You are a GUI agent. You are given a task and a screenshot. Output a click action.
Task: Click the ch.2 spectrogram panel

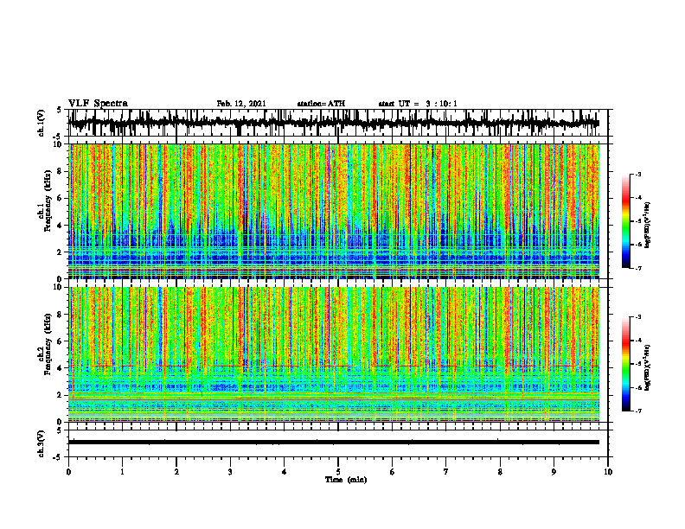tap(334, 354)
